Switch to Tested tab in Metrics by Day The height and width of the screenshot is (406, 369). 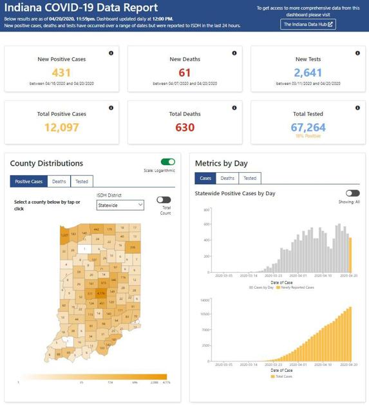250,178
